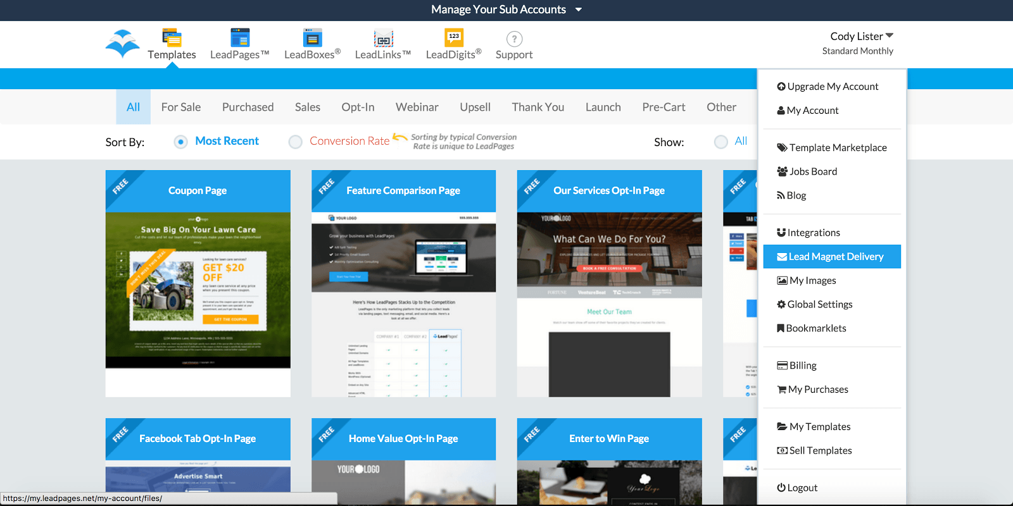This screenshot has width=1013, height=506.
Task: Click the Jobs Board menu label
Action: coord(814,171)
